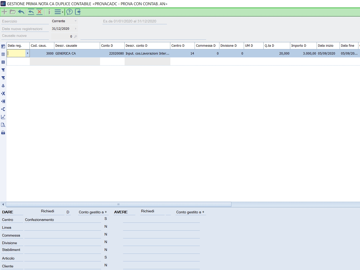
Task: Click the AVERE field in the Centro row
Action: pos(161,220)
